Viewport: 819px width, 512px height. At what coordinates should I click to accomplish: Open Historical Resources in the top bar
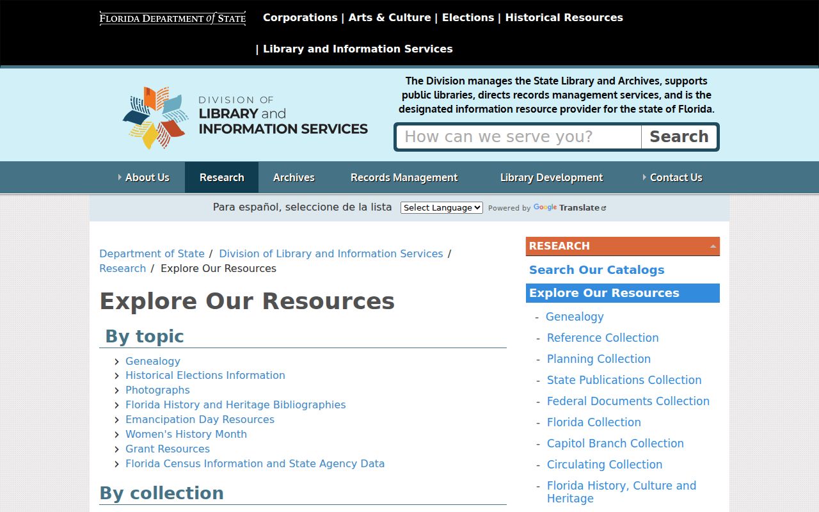(564, 17)
